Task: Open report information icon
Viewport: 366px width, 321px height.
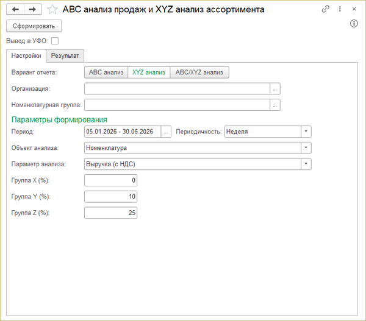Action: coord(354,24)
